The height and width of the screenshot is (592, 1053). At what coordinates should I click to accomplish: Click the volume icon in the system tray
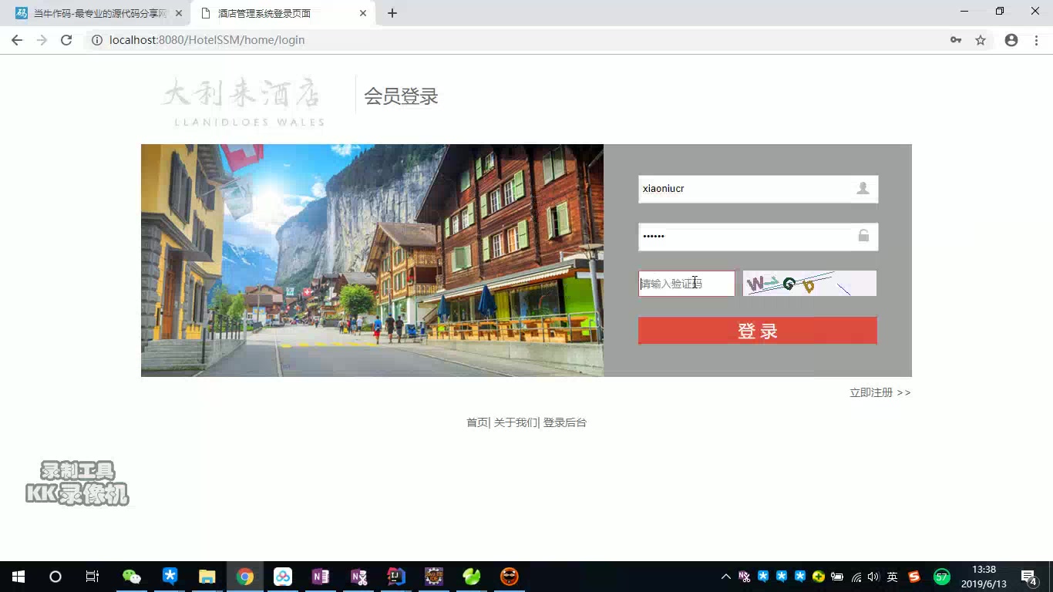tap(873, 577)
